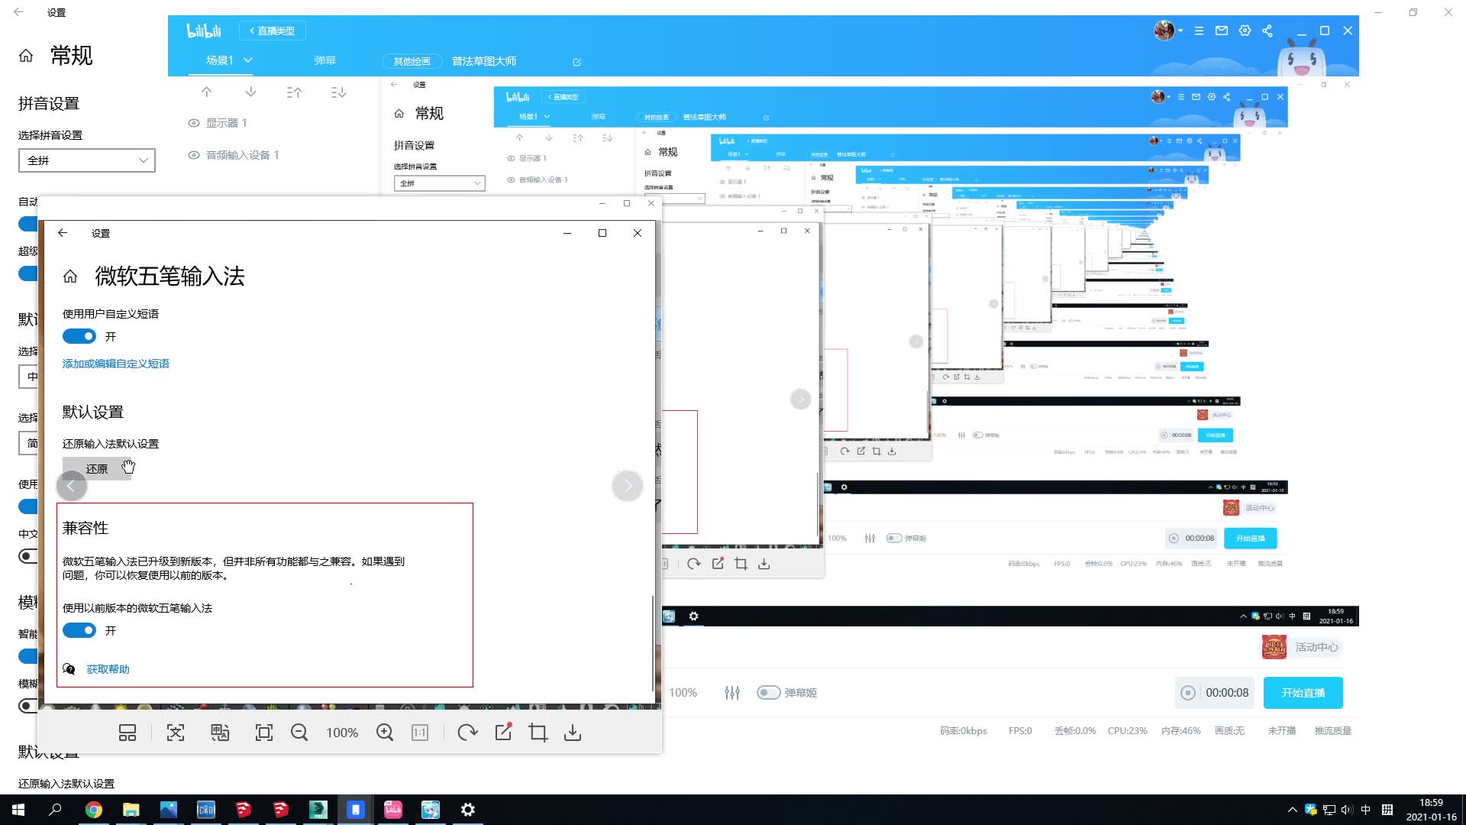Open the thumbnail grid view icon
This screenshot has width=1466, height=825.
(x=128, y=733)
